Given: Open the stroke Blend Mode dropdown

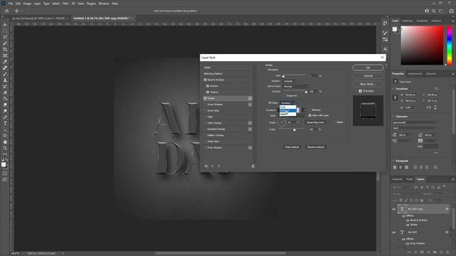Looking at the screenshot, I should click(296, 87).
